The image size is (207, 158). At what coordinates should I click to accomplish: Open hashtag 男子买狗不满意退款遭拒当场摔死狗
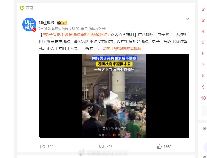[x=76, y=35]
